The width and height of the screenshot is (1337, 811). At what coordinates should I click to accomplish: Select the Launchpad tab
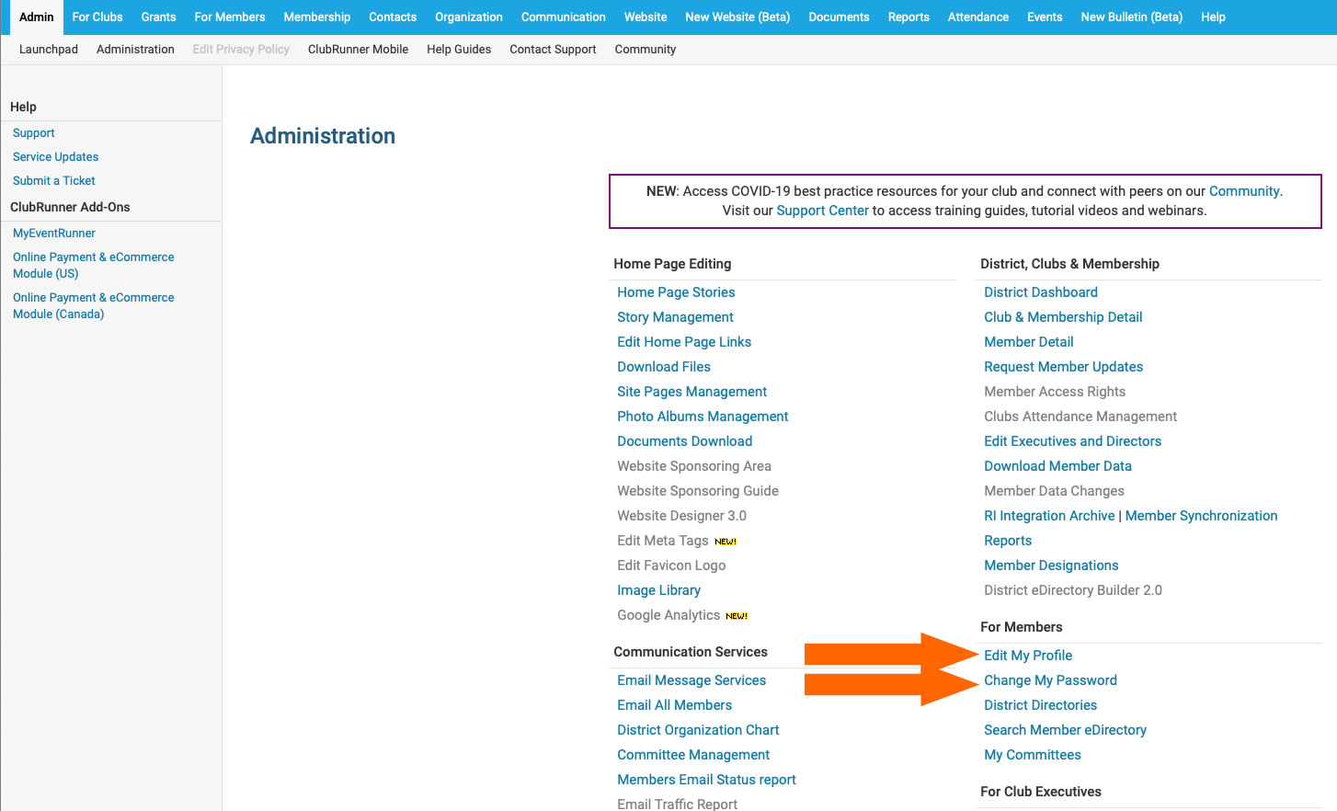tap(48, 49)
